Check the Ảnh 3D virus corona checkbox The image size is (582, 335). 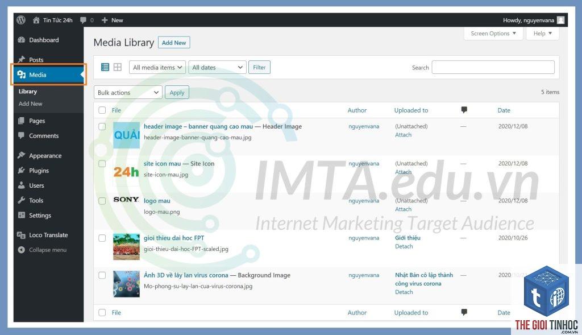coord(102,275)
